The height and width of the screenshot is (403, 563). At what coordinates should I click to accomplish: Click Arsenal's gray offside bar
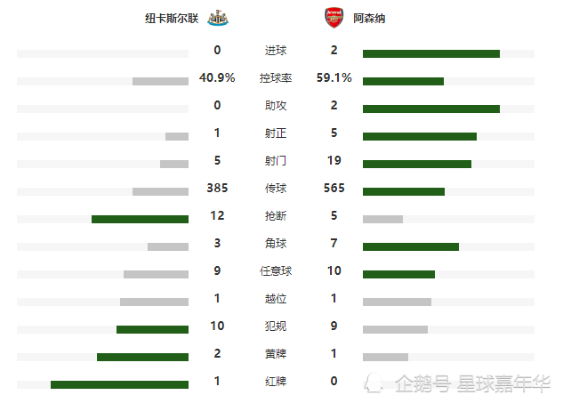coord(397,302)
